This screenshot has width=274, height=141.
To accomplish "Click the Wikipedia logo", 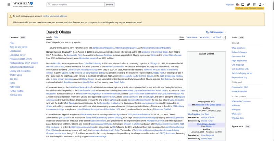I will click(23, 4).
